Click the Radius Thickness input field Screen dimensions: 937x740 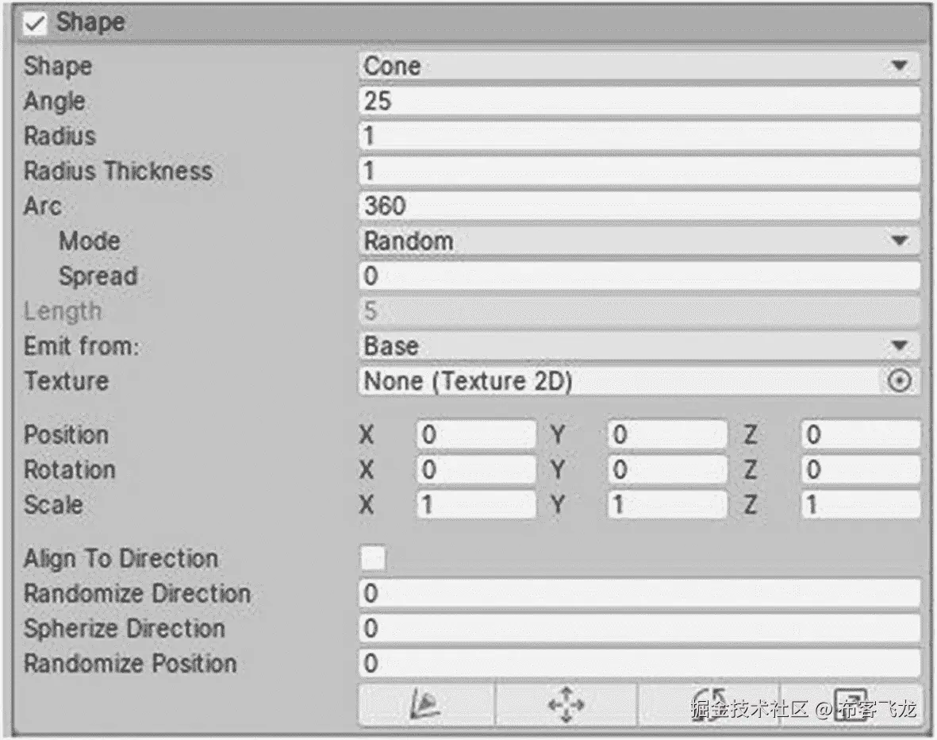tap(639, 172)
